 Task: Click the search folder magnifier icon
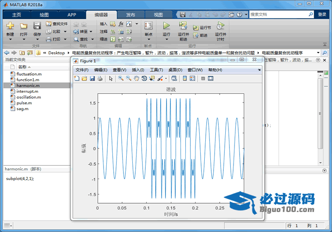point(325,52)
